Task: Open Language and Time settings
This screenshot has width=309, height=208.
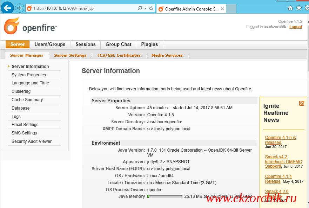Action: click(30, 83)
